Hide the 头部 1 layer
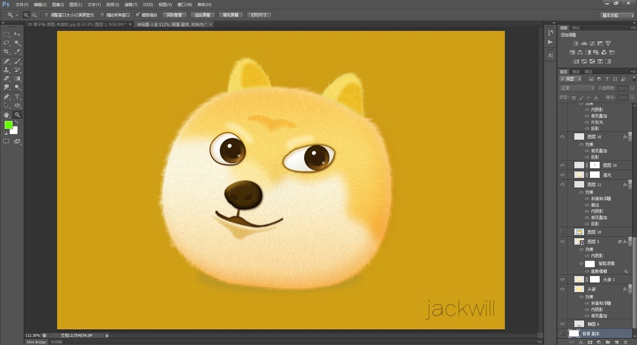Screen dimensions: 637x345 562,279
